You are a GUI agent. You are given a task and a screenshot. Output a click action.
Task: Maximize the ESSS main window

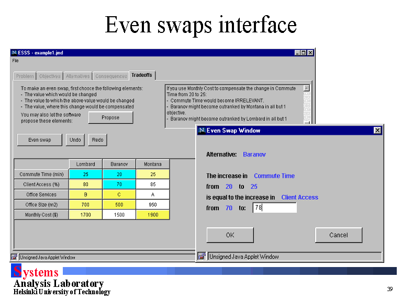point(304,53)
